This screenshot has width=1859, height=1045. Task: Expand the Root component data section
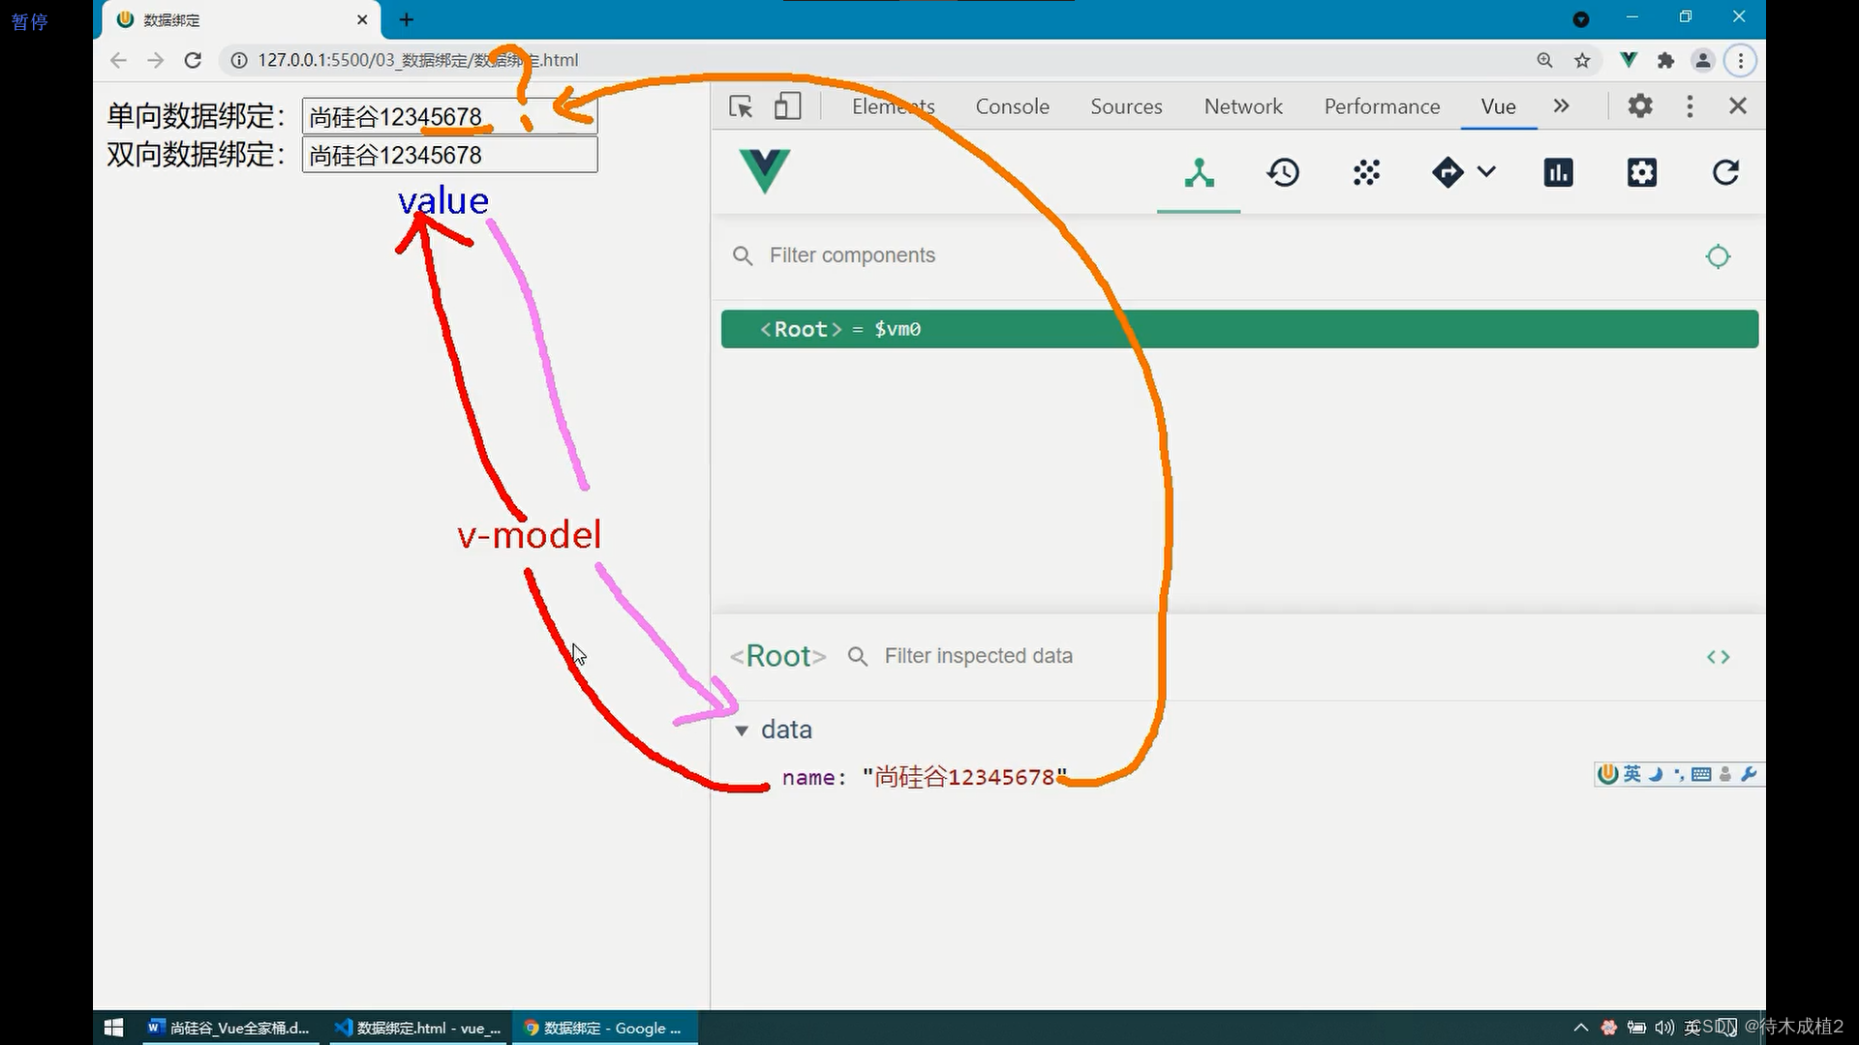[742, 729]
